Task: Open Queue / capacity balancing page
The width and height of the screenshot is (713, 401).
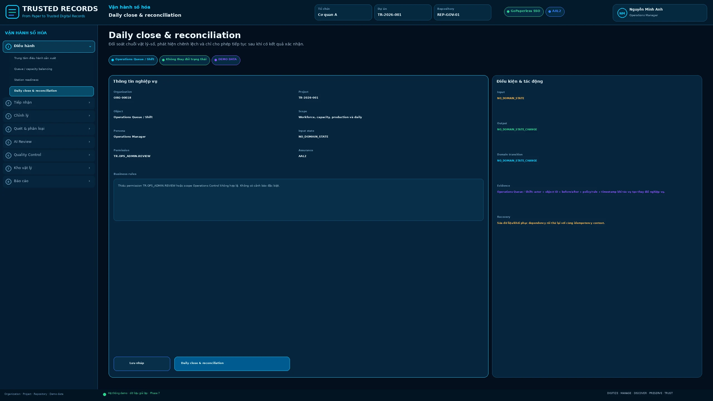Action: (52, 69)
